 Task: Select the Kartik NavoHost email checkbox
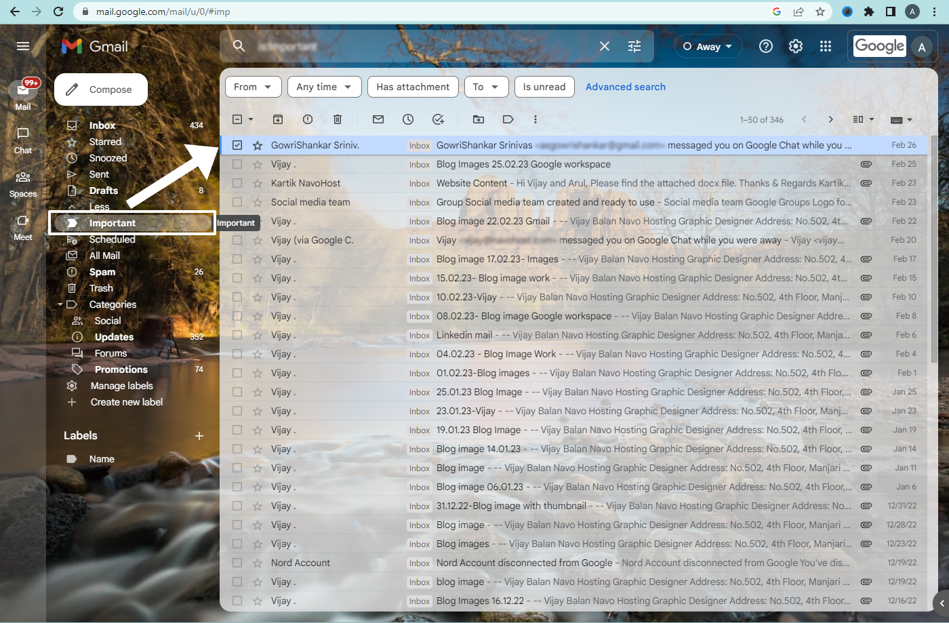coord(237,183)
